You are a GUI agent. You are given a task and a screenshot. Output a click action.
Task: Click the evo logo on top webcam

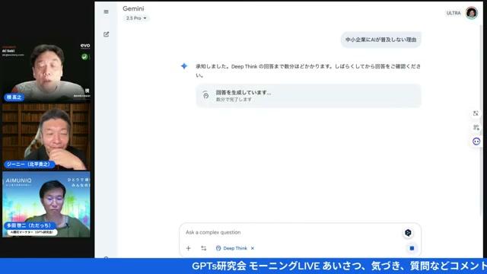(x=85, y=46)
